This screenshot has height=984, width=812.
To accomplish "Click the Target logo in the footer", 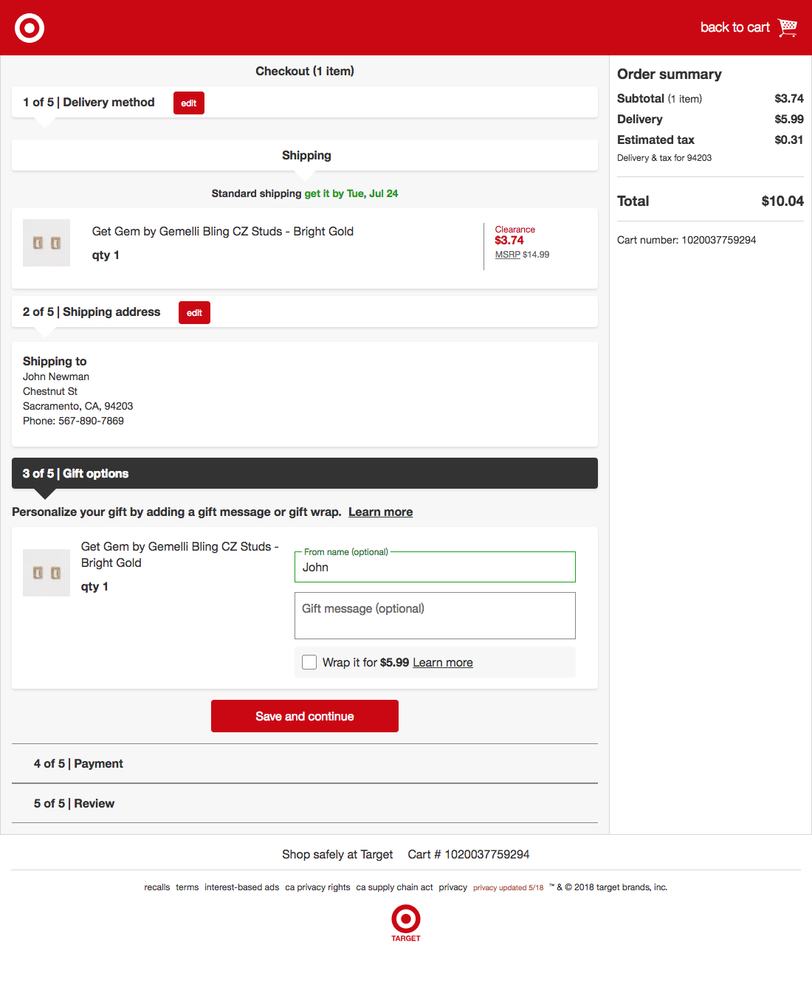I will [405, 918].
